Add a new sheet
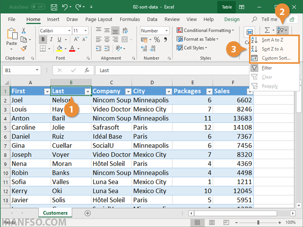303x227 pixels. (88, 213)
